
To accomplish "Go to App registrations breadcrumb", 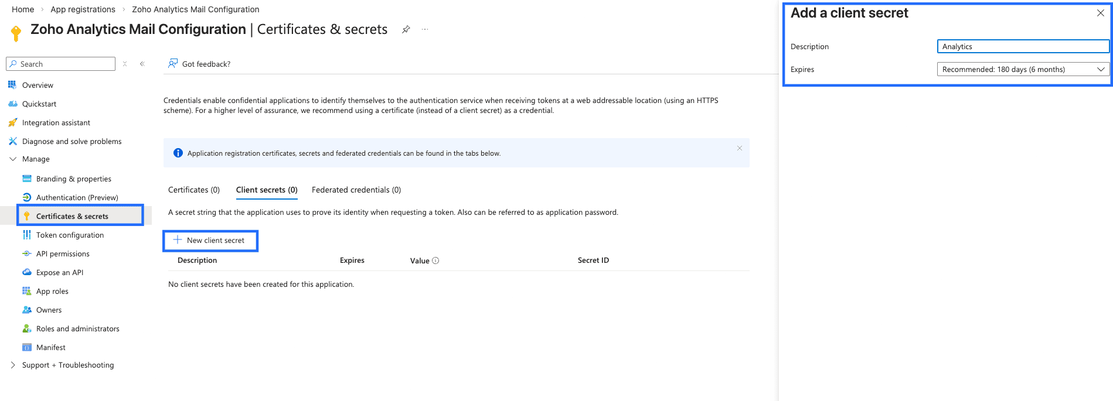I will [83, 9].
